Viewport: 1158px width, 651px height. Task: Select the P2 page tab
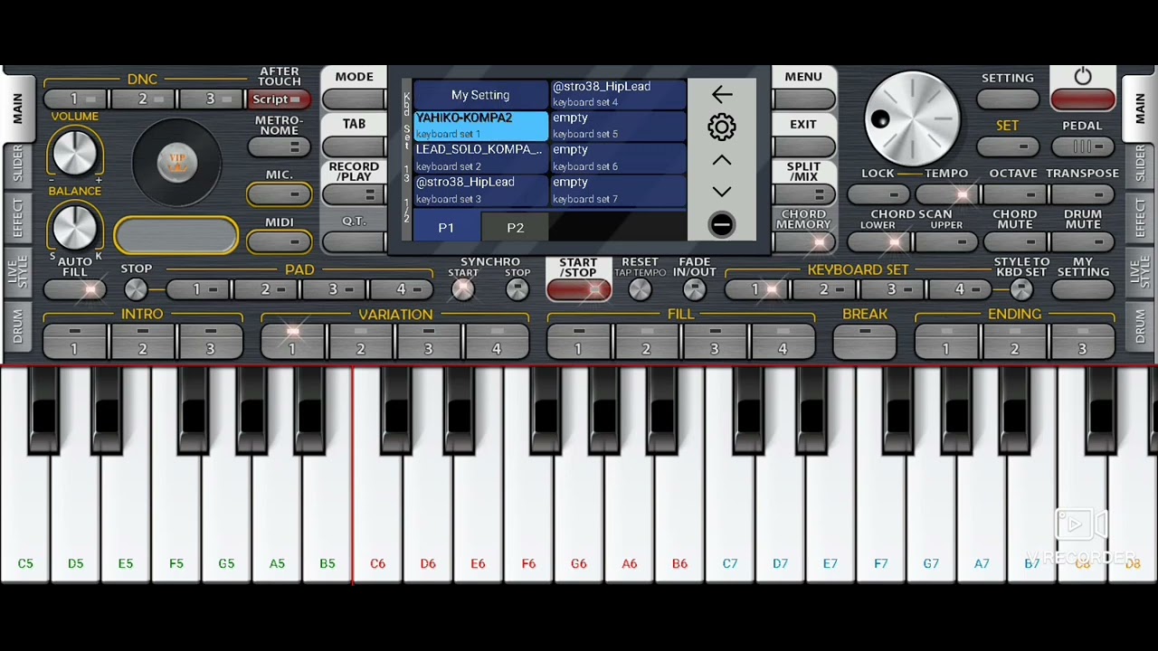pyautogui.click(x=515, y=228)
